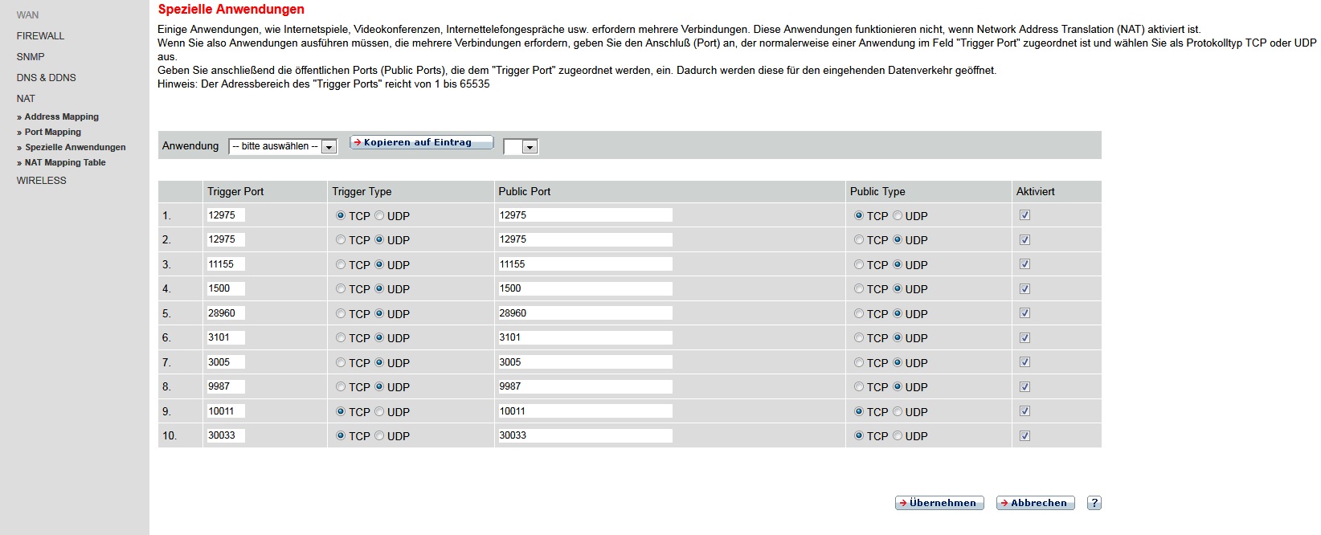Select UDP Public Type for row 9
Screen dimensions: 1321x535
click(898, 411)
